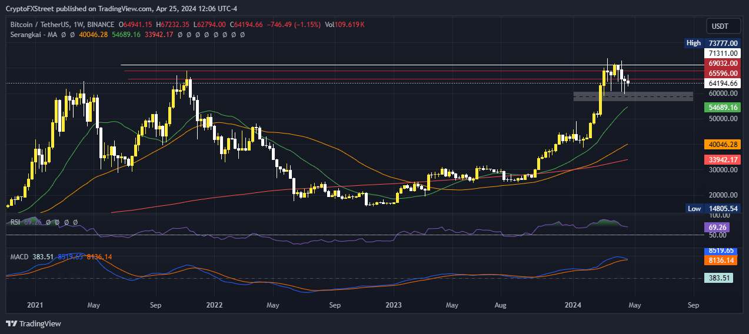Click the 14805.54 low price label
Viewport: 749px width, 334px height.
pos(723,208)
